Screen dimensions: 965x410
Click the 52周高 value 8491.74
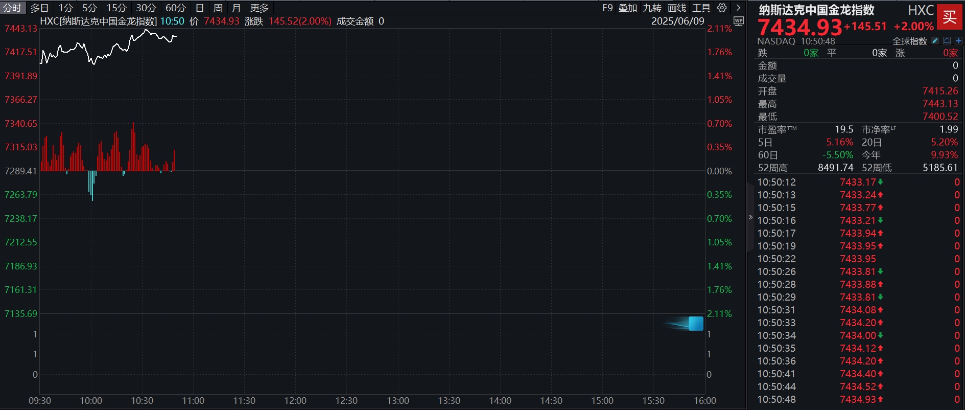tap(836, 168)
